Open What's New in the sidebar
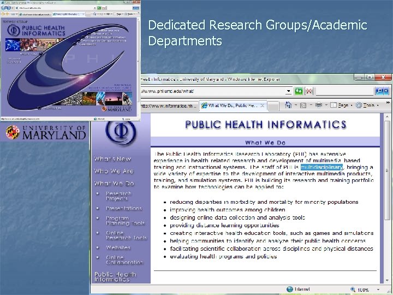The height and width of the screenshot is (295, 393). (x=112, y=159)
